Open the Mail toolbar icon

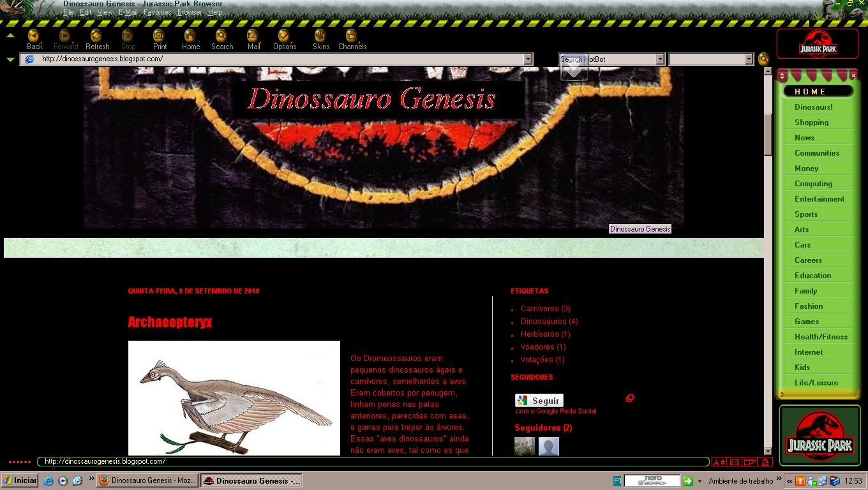coord(253,39)
